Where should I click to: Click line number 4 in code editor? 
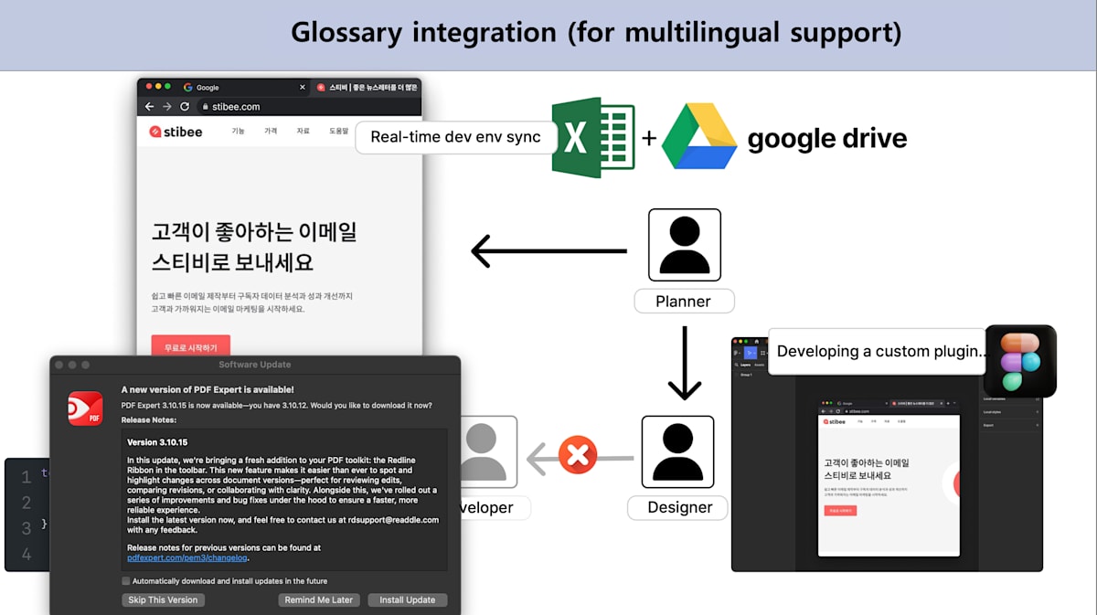coord(27,554)
